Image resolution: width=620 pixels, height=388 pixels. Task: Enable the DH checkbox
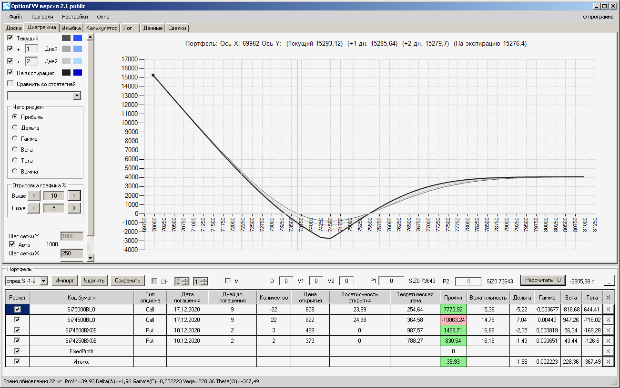[x=154, y=281]
